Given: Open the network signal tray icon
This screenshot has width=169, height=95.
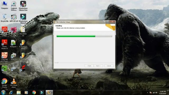Looking at the screenshot, I should pyautogui.click(x=153, y=93).
